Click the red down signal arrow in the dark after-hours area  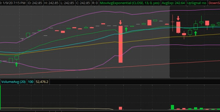click(x=178, y=18)
